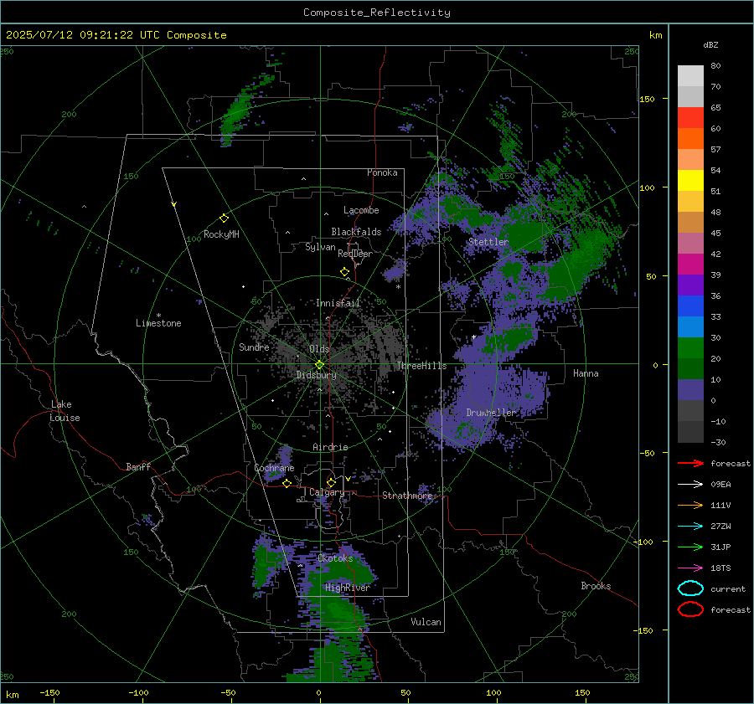
Task: Click the asterisk marker above Limestone
Action: tap(158, 316)
